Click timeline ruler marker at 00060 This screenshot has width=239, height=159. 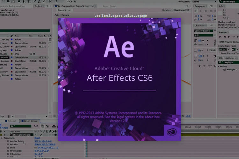click(208, 127)
